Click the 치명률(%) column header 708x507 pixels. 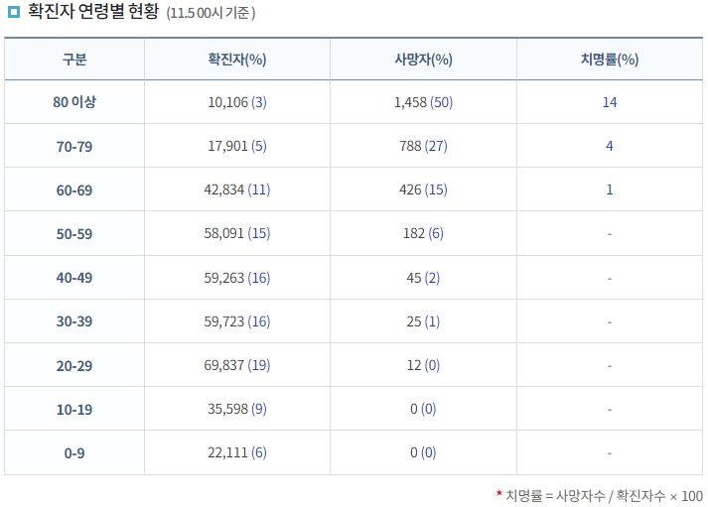click(x=610, y=60)
